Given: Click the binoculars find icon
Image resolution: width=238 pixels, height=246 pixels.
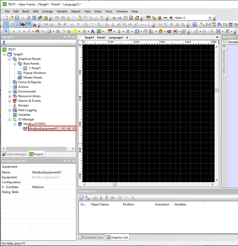Looking at the screenshot, I should pos(34,25).
